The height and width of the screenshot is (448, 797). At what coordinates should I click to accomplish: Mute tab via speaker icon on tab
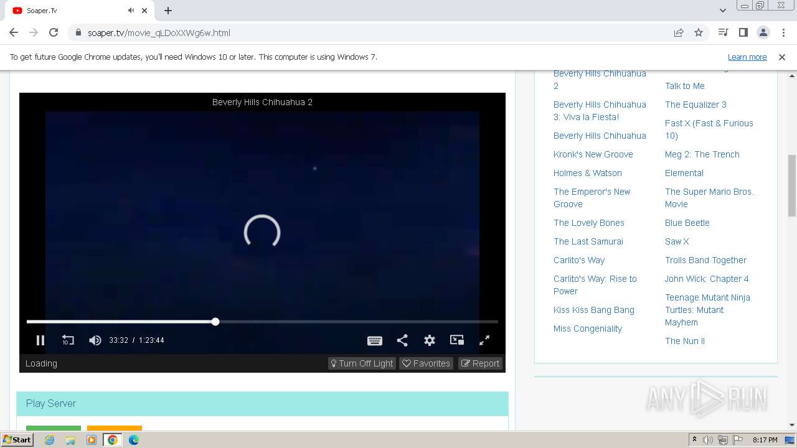click(x=131, y=11)
